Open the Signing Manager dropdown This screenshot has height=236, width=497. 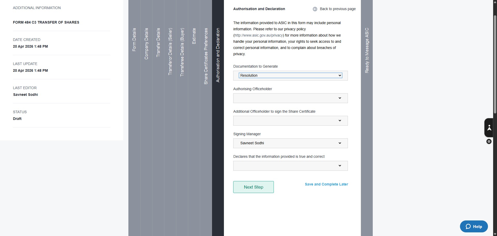point(290,143)
